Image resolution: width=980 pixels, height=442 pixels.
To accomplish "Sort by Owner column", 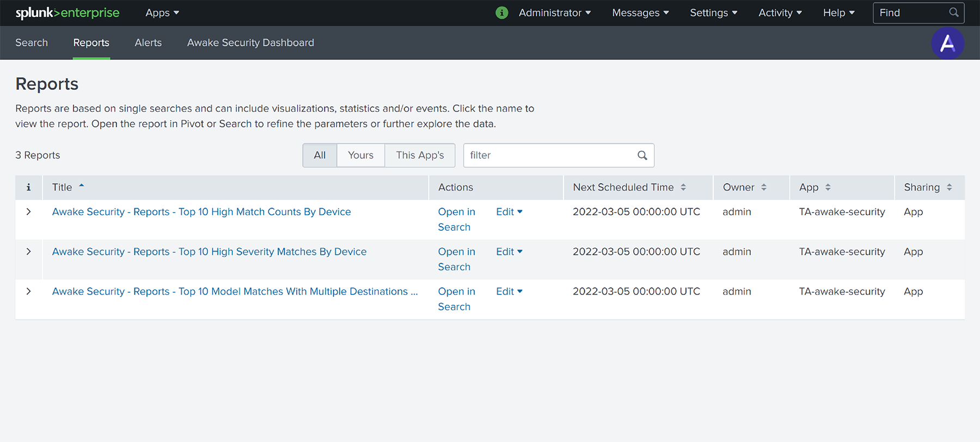I will click(x=764, y=187).
